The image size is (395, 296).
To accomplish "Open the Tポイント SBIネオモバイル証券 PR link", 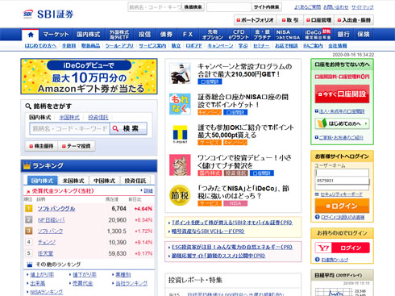I will 232,223.
